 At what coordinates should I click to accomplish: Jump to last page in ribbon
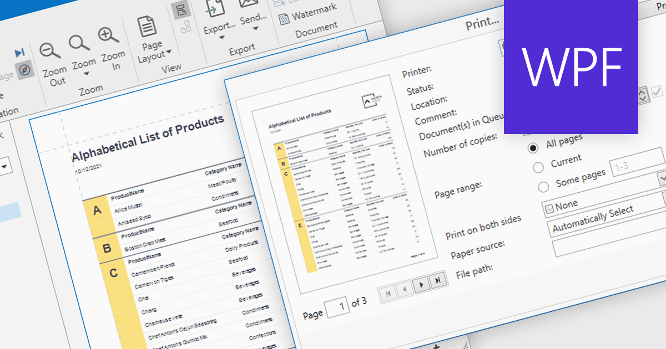pos(20,53)
